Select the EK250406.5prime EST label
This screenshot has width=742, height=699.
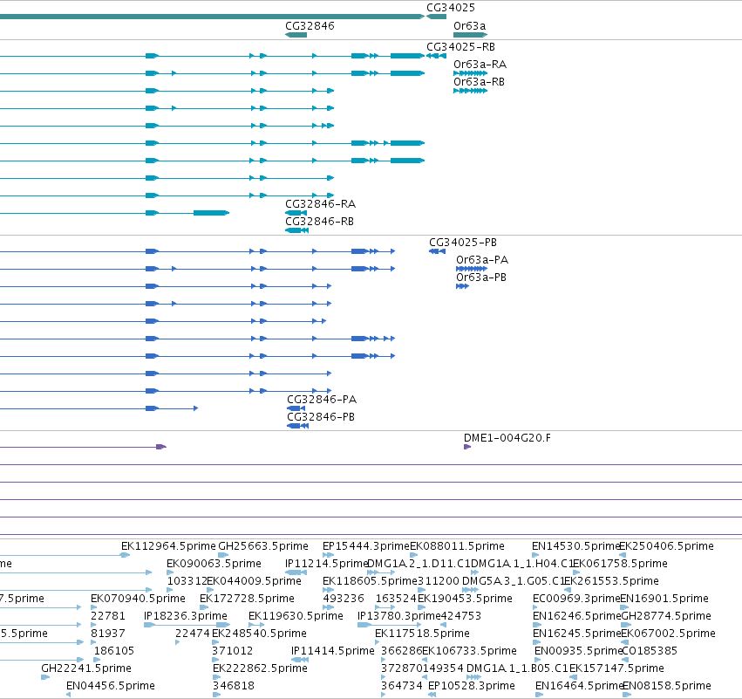tap(666, 546)
